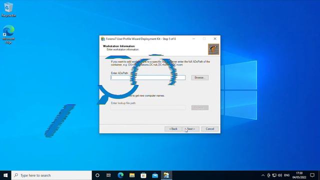This screenshot has height=180, width=320.
Task: Open the Recycle Bin desktop icon
Action: tap(8, 9)
